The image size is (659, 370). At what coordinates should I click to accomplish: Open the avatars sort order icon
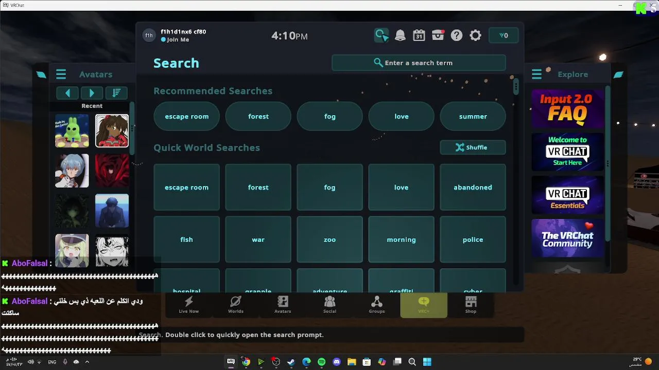click(116, 93)
